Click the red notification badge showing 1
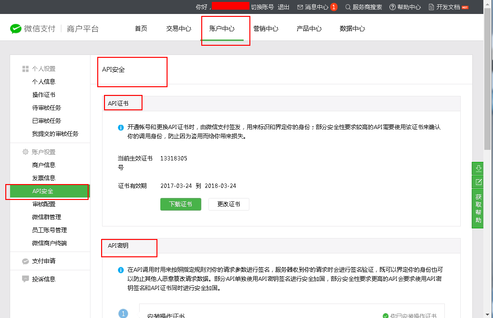 point(334,7)
